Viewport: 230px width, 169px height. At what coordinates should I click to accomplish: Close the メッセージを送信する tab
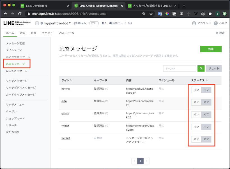point(175,6)
